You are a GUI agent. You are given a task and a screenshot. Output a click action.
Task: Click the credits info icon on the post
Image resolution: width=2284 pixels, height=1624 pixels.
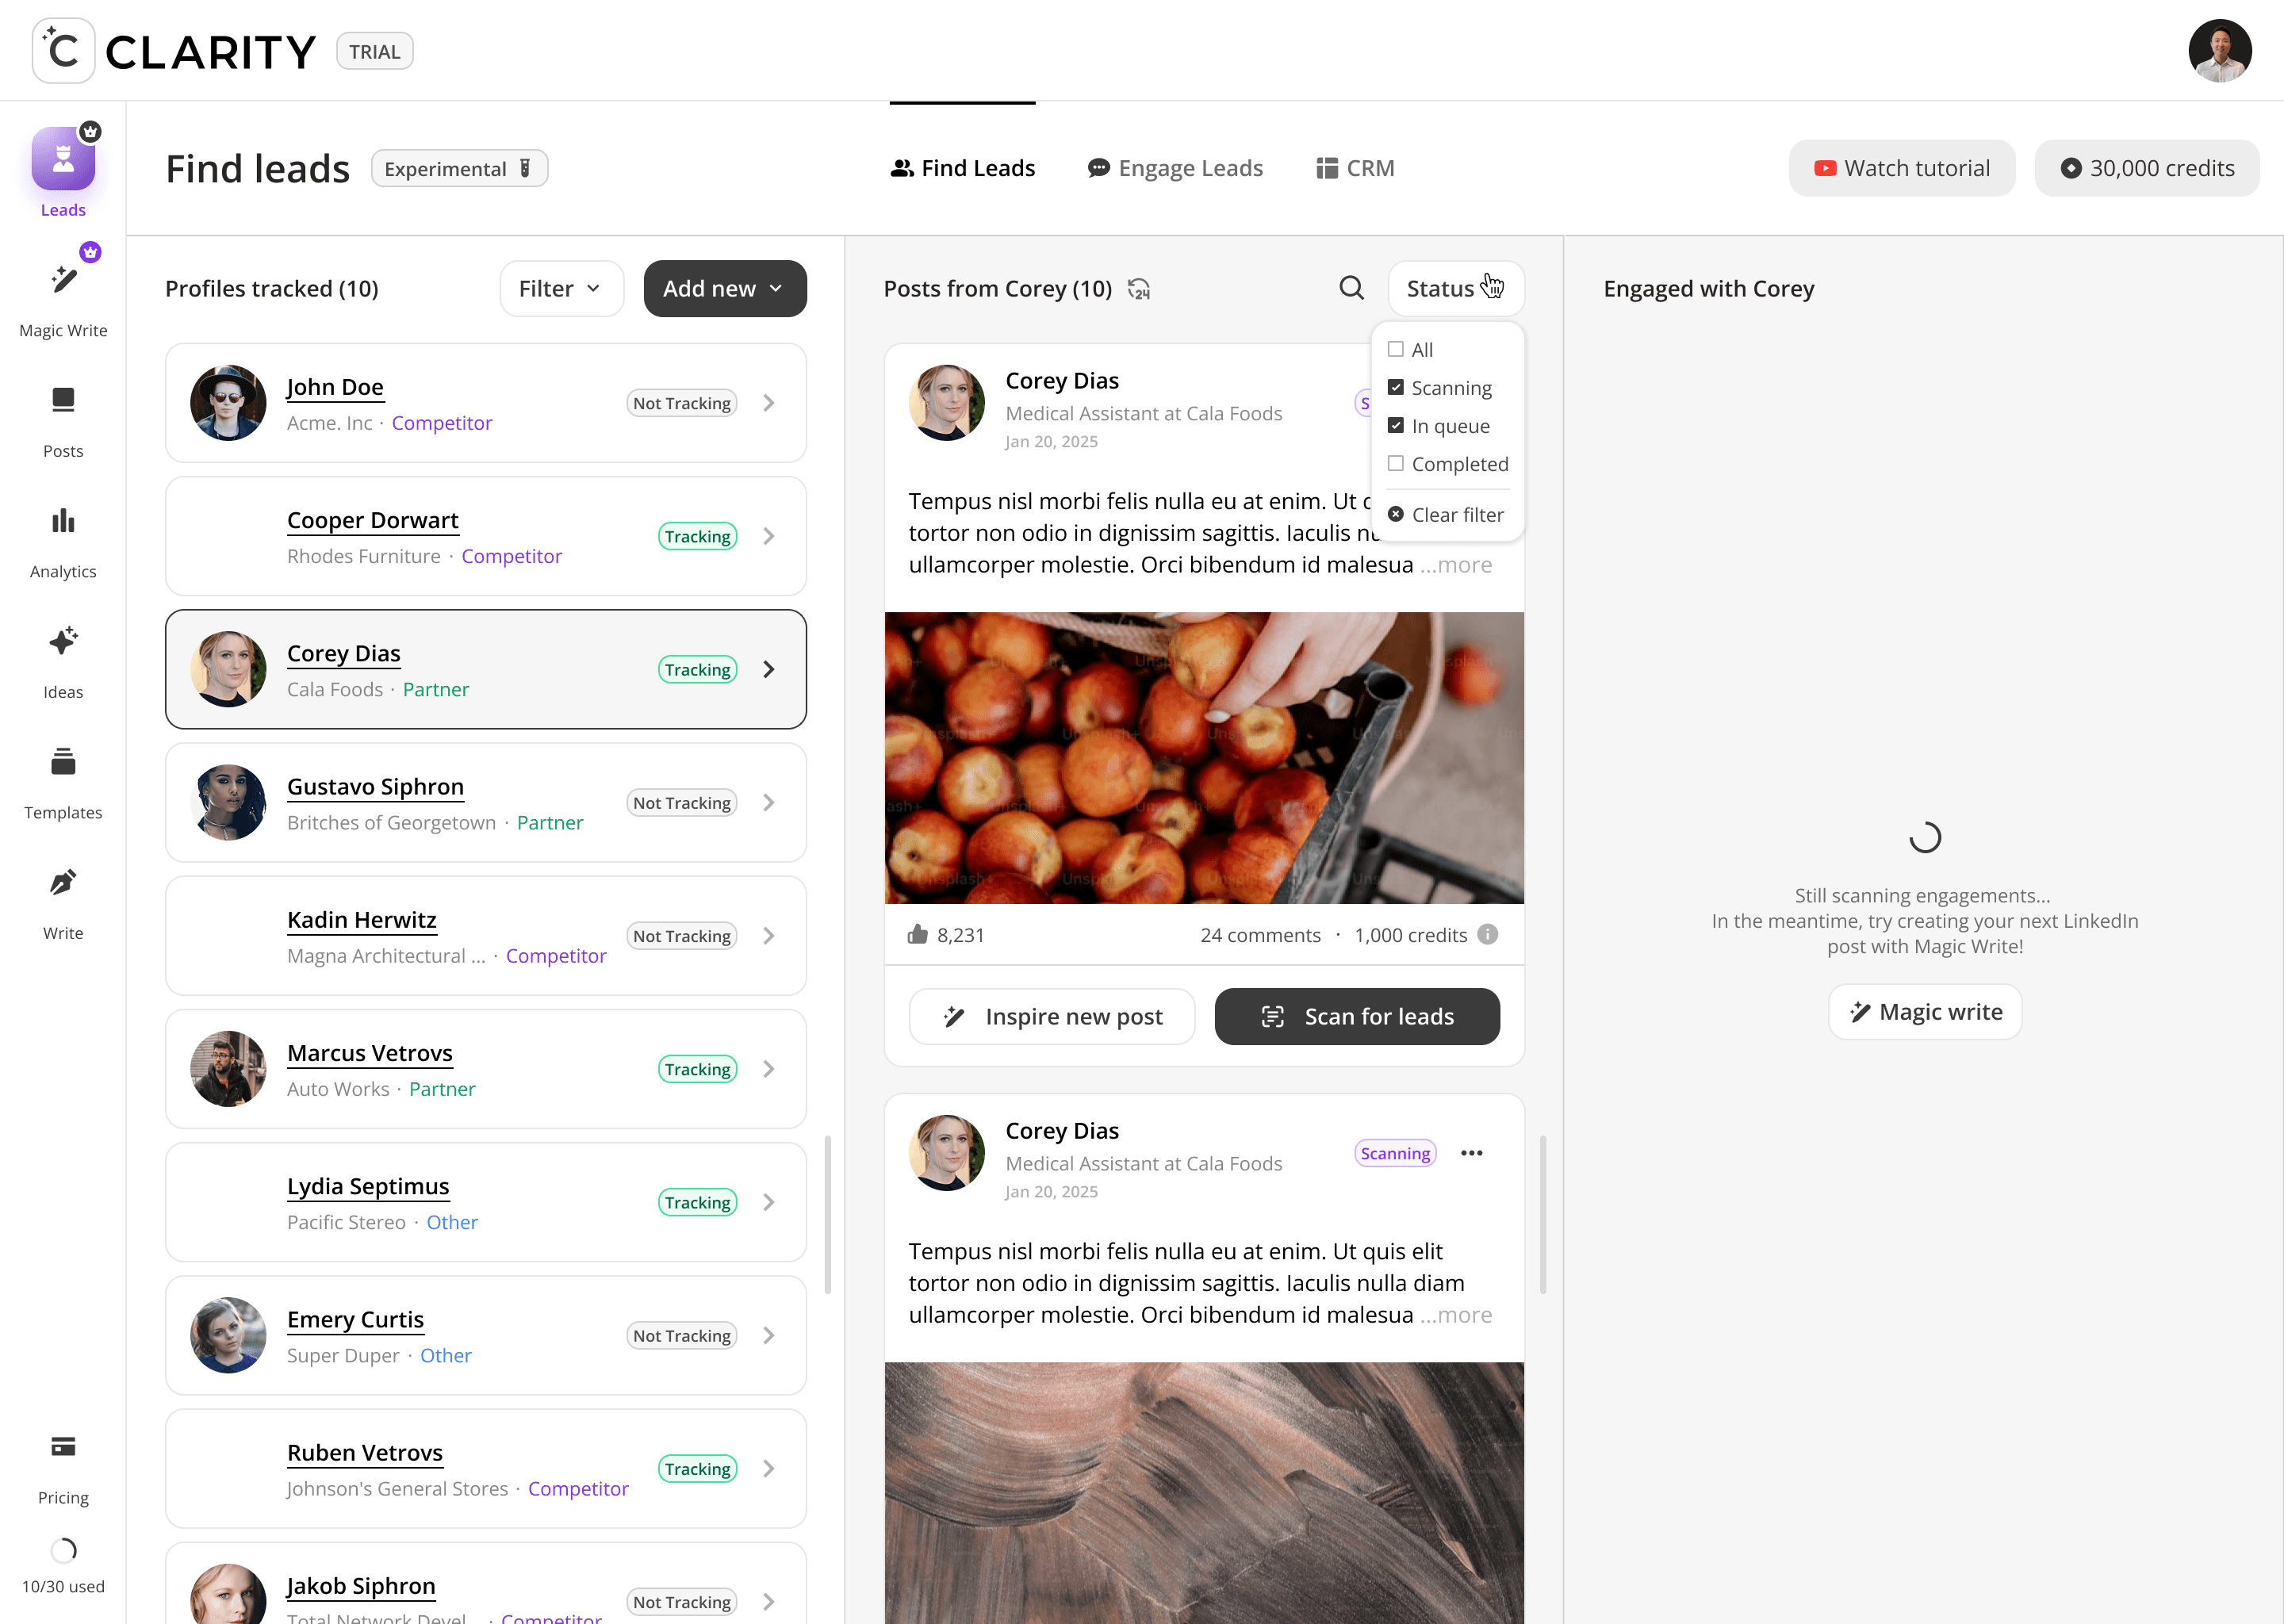tap(1488, 934)
